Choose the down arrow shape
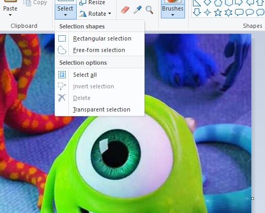The height and width of the screenshot is (213, 265). pyautogui.click(x=197, y=13)
